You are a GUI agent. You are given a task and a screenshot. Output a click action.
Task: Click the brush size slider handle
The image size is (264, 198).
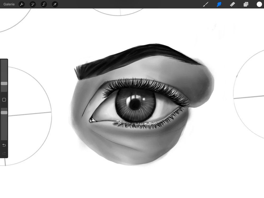(x=4, y=83)
